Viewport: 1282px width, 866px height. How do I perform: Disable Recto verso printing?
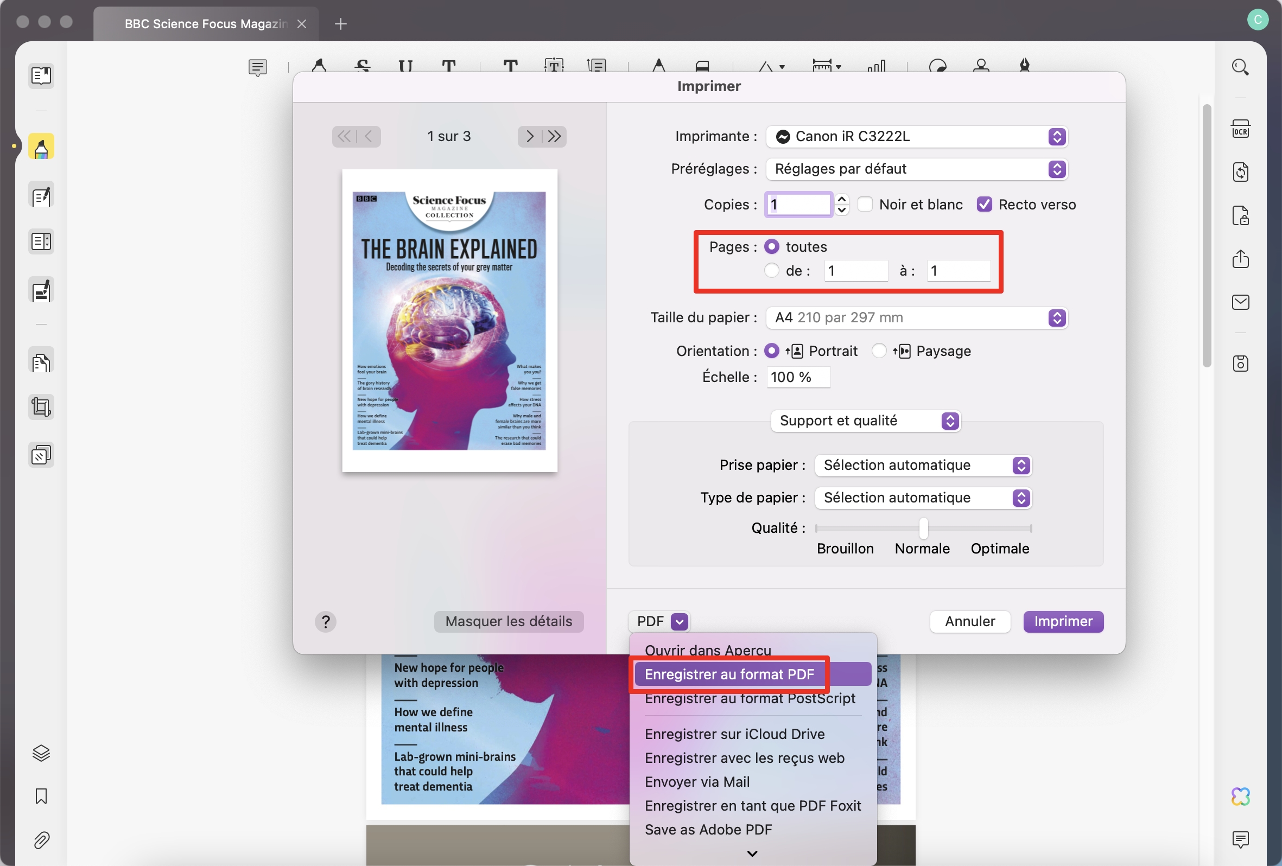tap(985, 204)
